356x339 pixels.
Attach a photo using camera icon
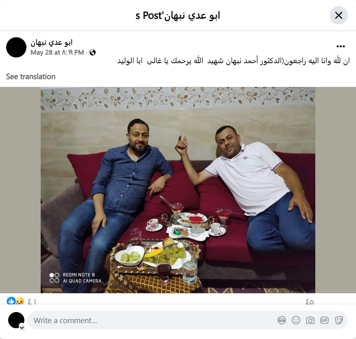coord(310,320)
